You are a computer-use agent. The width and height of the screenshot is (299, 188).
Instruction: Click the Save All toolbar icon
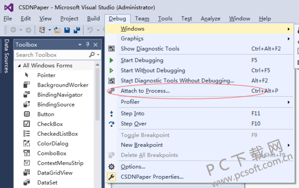(x=77, y=30)
